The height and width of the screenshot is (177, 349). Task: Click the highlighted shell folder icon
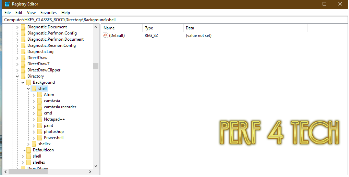click(34, 88)
